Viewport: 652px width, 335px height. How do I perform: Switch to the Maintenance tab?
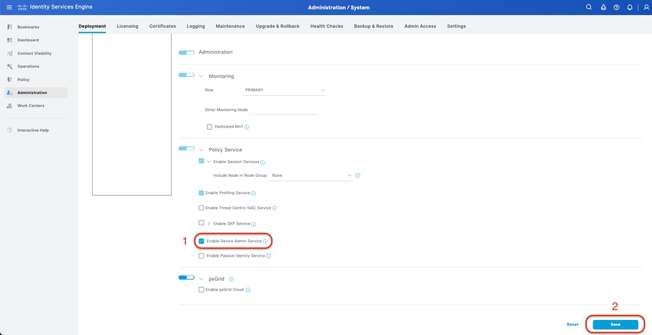[230, 26]
